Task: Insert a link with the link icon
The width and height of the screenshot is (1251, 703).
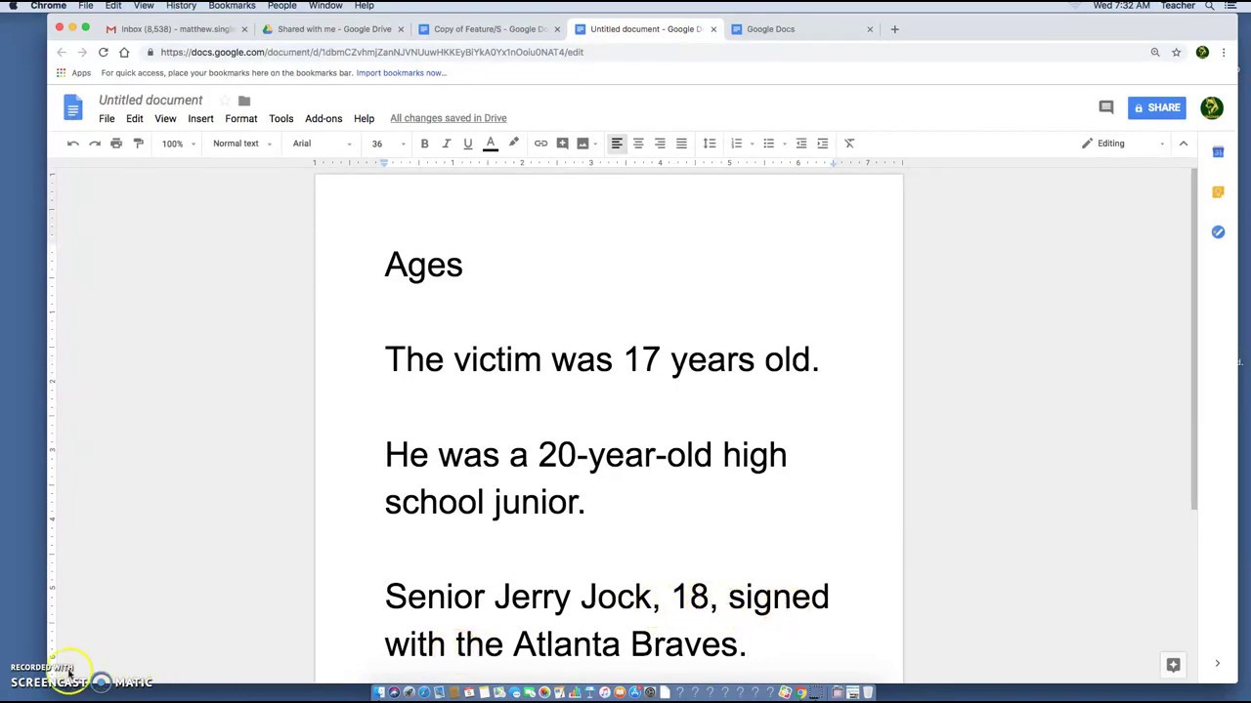Action: point(540,144)
